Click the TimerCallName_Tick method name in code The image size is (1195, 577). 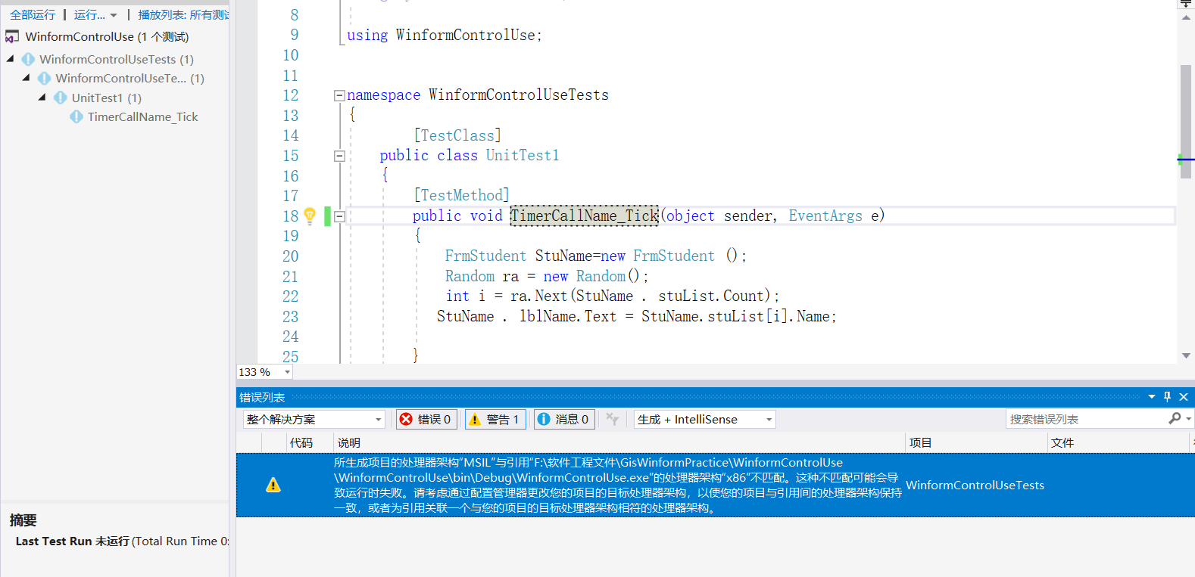click(584, 216)
